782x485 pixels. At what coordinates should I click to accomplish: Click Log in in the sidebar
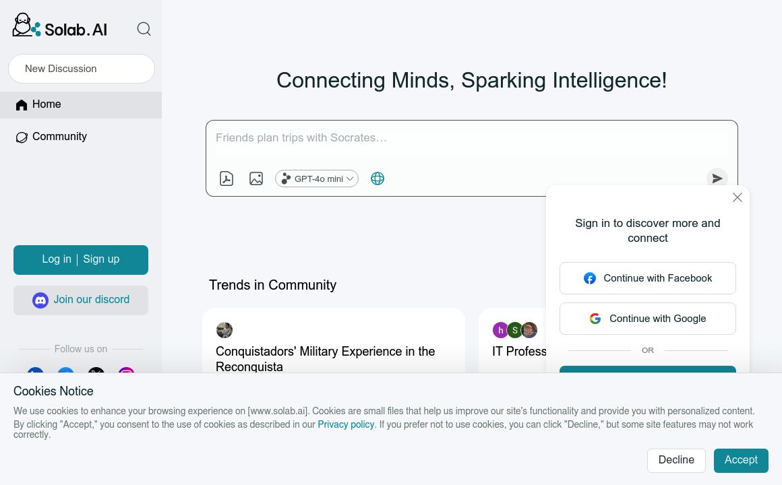coord(57,259)
